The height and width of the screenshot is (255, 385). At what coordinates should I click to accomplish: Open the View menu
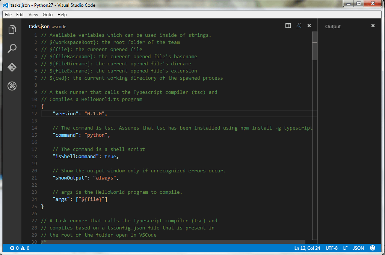point(33,15)
